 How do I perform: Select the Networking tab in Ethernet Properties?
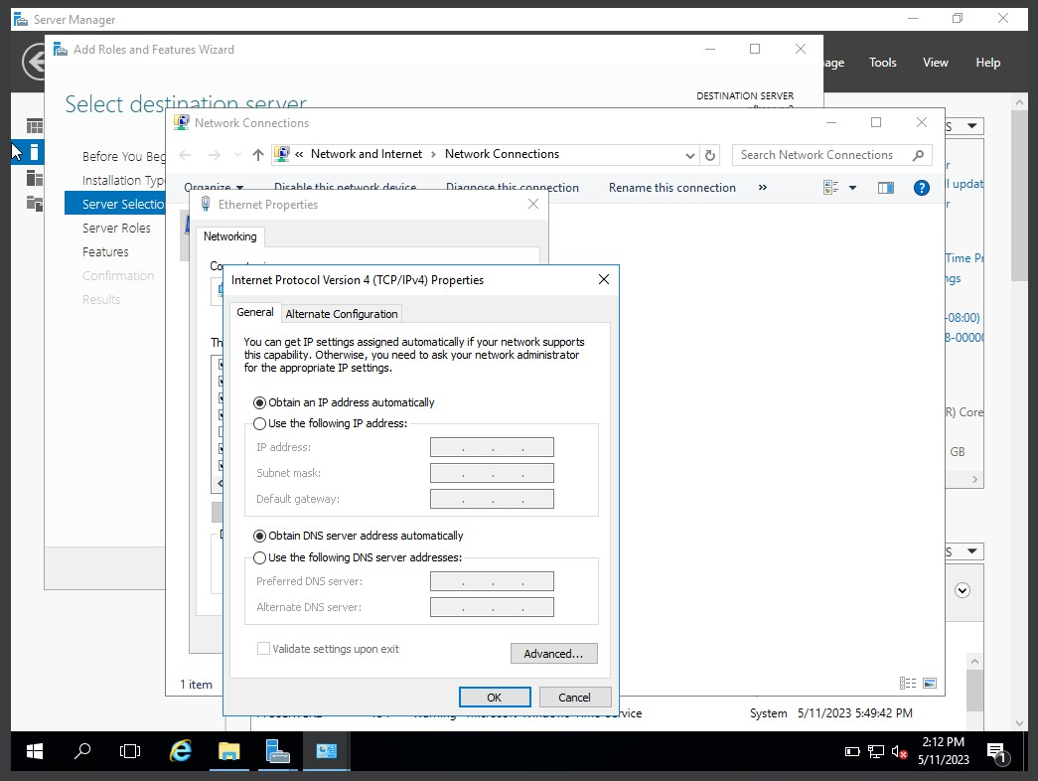coord(230,236)
